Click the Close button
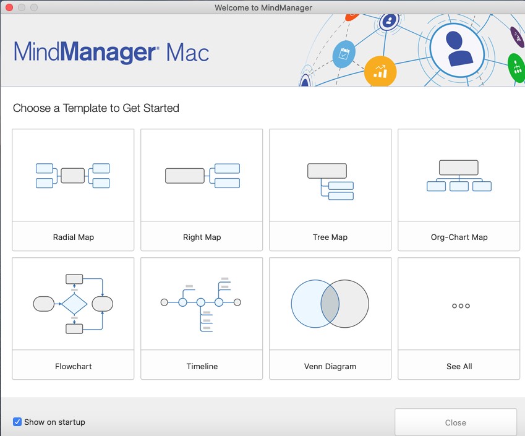This screenshot has height=436, width=525. (x=455, y=422)
